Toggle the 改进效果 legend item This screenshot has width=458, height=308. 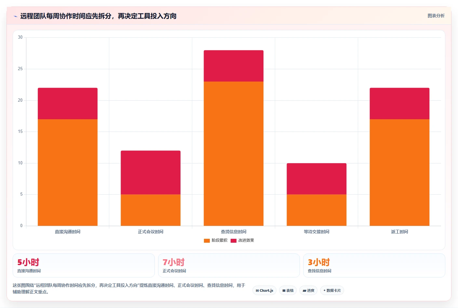[x=242, y=240]
